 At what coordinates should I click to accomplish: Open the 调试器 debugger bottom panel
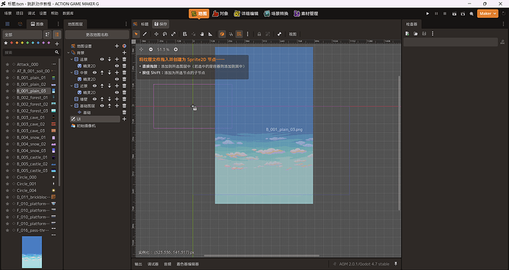tap(153, 264)
